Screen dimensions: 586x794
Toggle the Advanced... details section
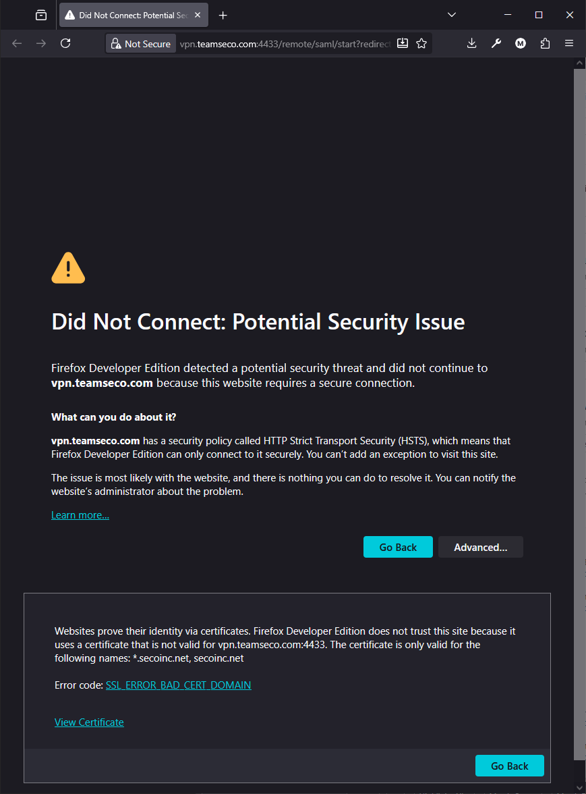pos(480,547)
